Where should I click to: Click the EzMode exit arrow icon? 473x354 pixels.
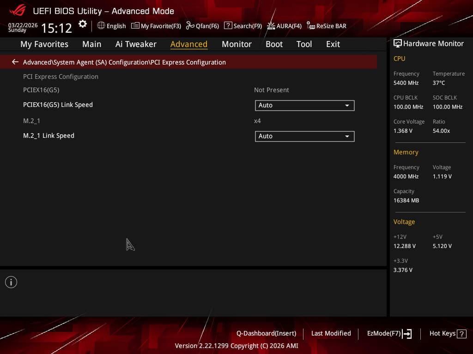coord(407,334)
